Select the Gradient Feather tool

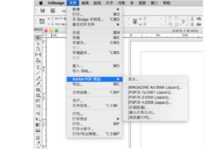(x=38, y=130)
